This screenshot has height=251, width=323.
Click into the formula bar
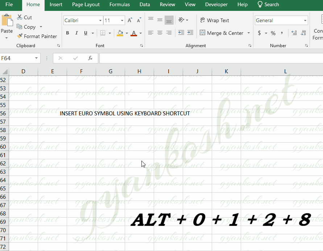click(x=211, y=58)
